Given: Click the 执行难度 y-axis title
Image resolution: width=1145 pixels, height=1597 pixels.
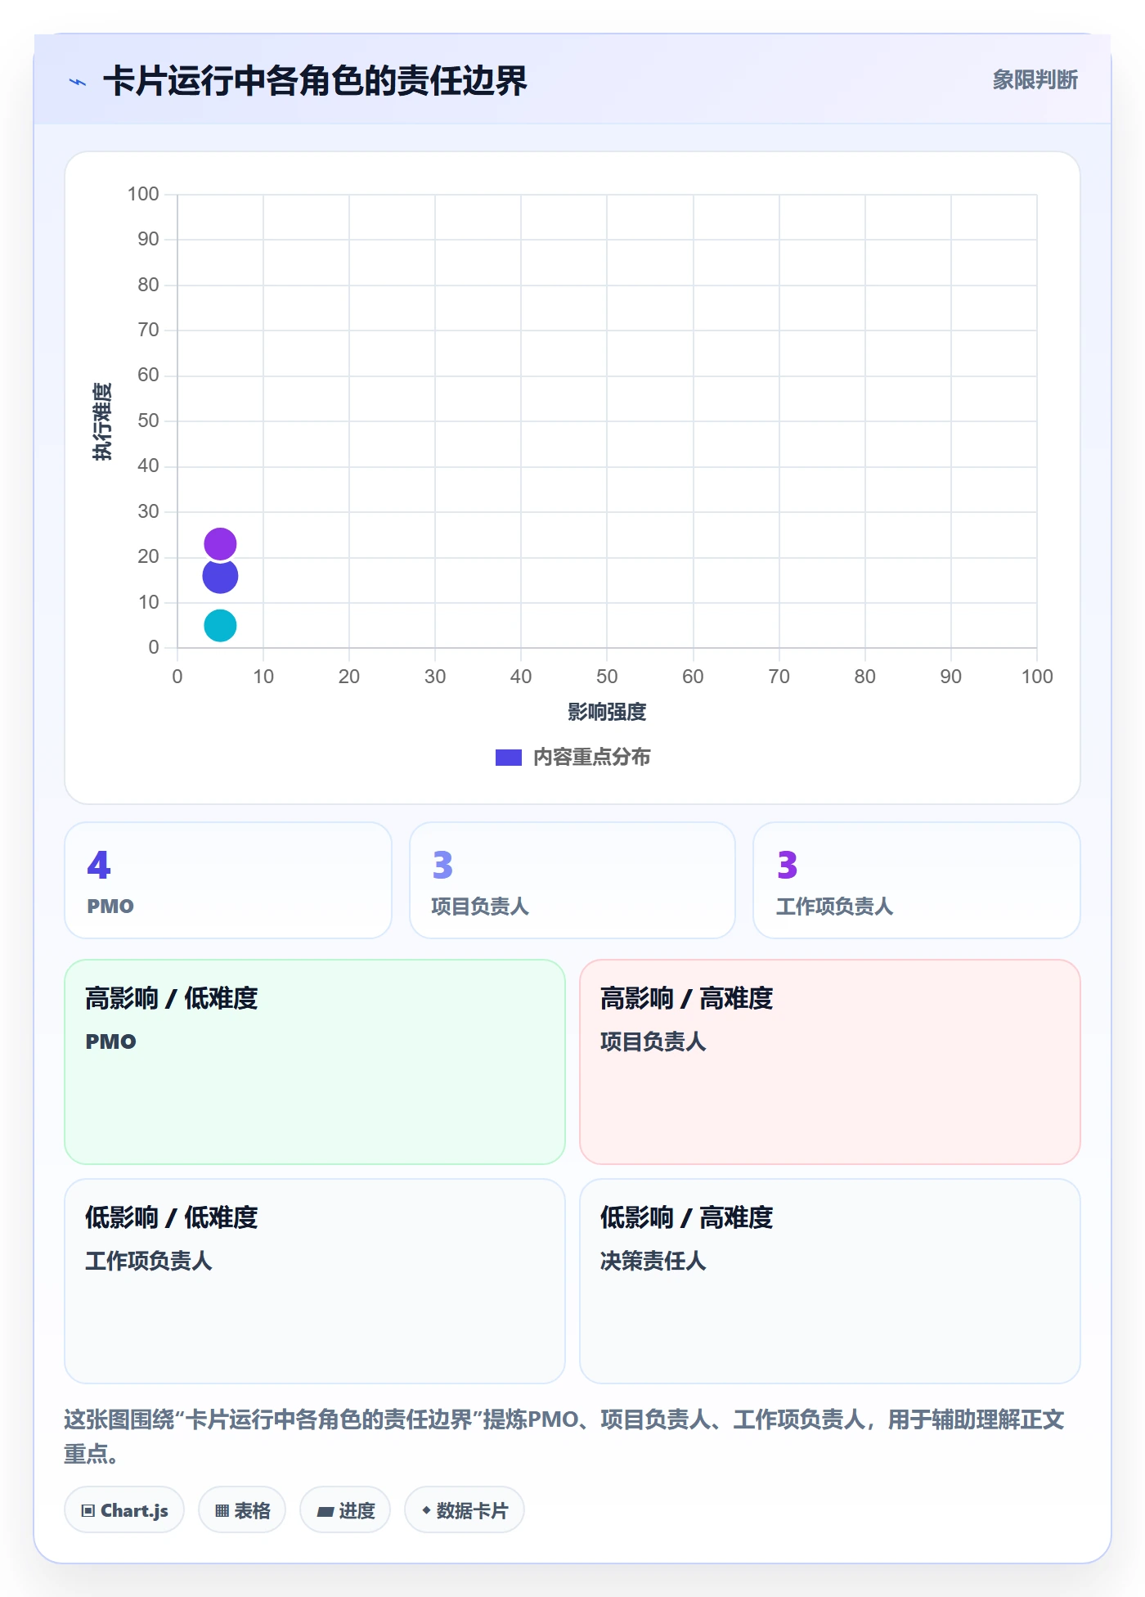Looking at the screenshot, I should coord(102,421).
